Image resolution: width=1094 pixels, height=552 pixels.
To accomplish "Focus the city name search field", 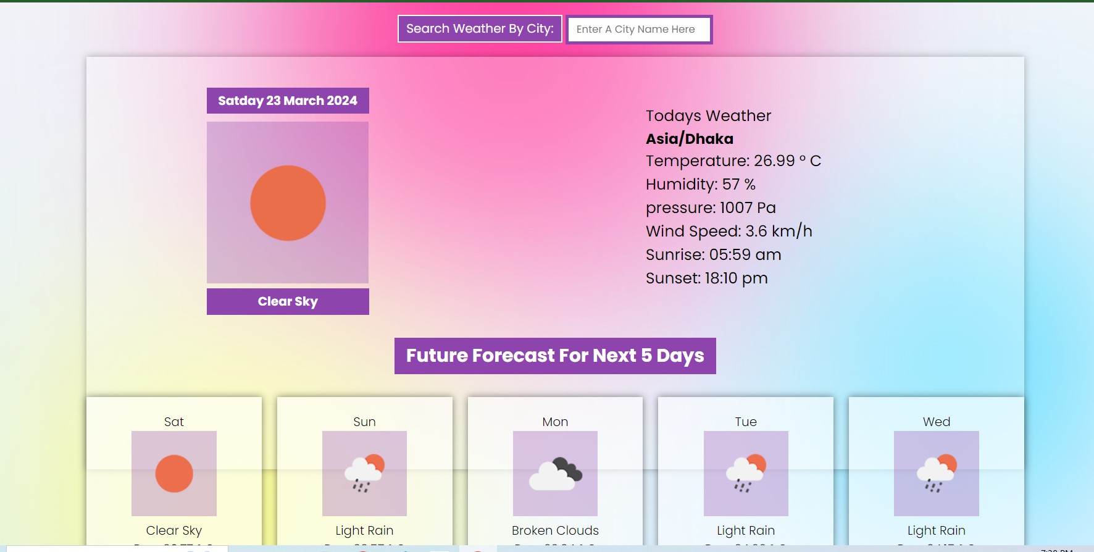I will (639, 29).
